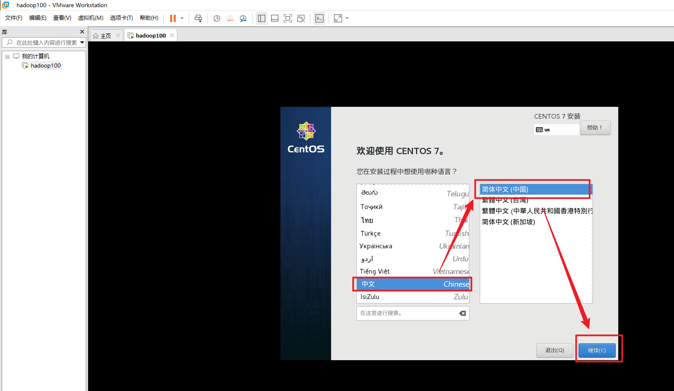Click the 退出(Q) button
The height and width of the screenshot is (391, 674).
[x=554, y=350]
